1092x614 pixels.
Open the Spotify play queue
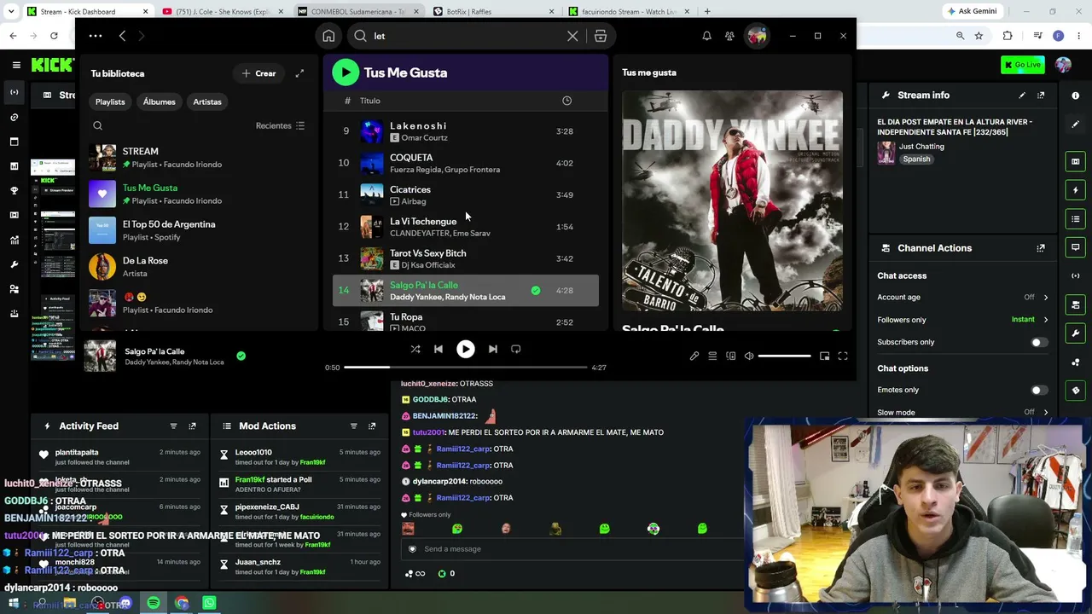point(712,356)
